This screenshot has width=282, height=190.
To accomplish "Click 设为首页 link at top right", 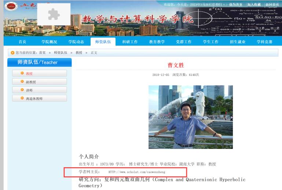I will [x=235, y=4].
